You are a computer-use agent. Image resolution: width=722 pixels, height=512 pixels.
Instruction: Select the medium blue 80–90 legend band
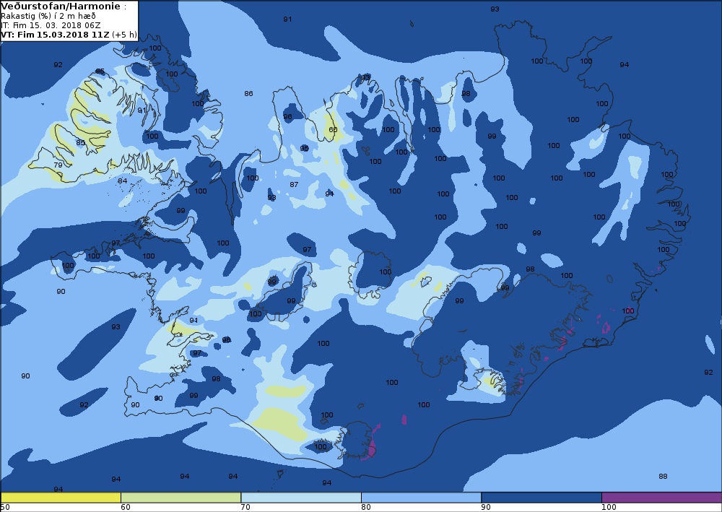coord(422,498)
